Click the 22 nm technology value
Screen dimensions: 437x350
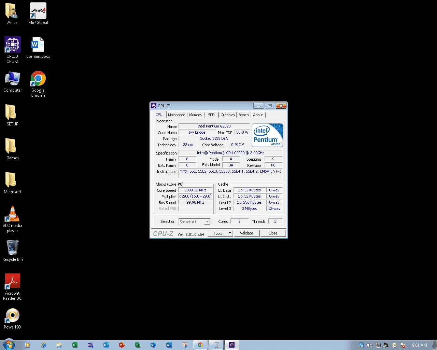coord(188,145)
